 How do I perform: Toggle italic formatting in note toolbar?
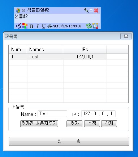[x=38, y=26]
